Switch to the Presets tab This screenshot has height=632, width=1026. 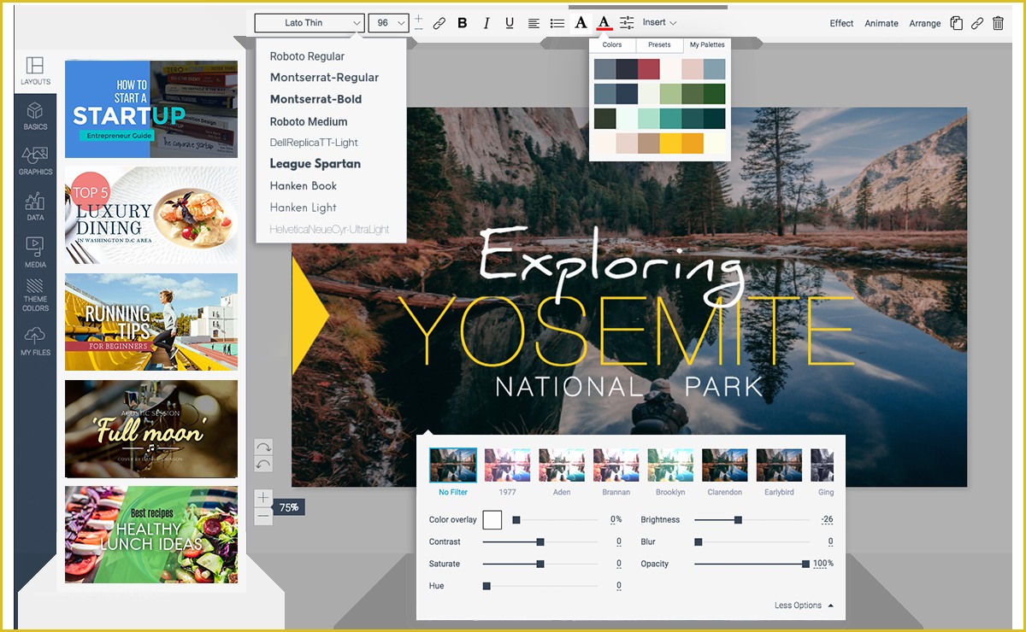click(659, 45)
